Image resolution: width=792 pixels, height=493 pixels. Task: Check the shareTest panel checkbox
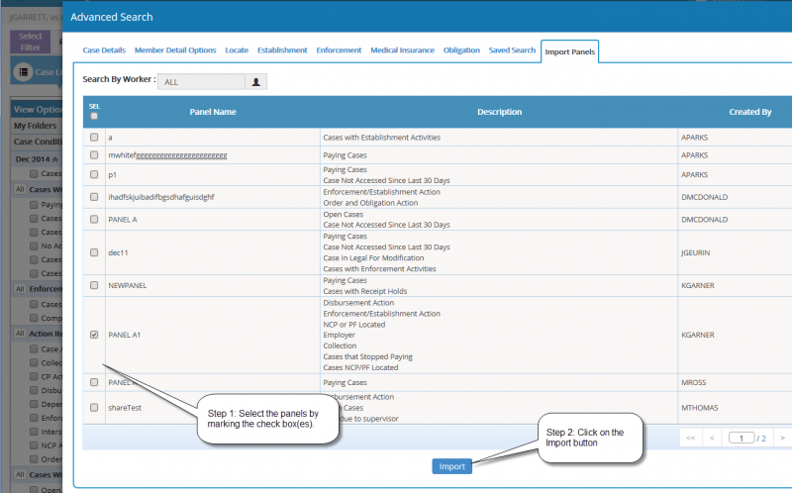[x=94, y=407]
